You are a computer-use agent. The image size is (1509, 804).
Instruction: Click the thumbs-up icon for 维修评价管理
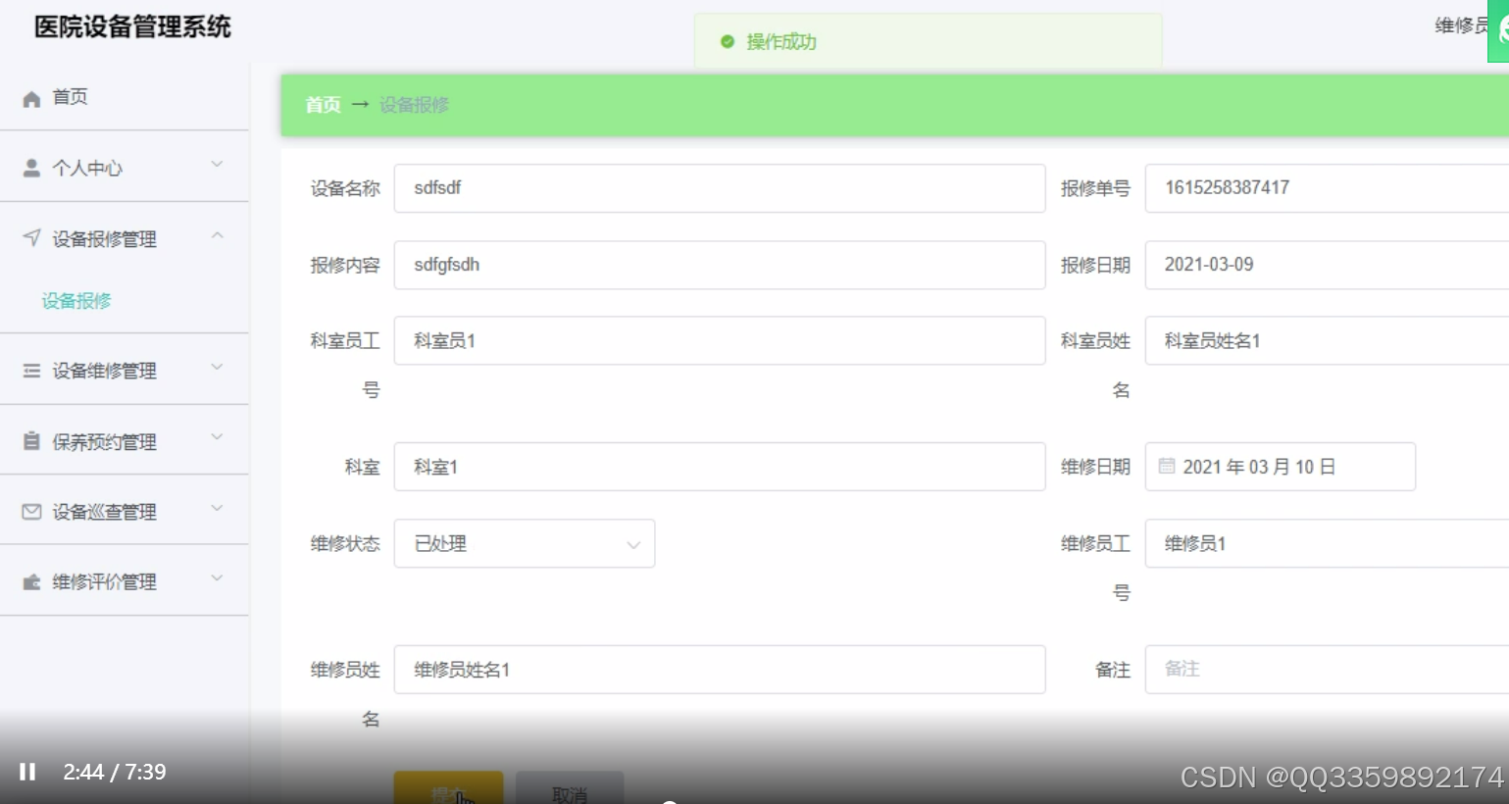click(31, 582)
